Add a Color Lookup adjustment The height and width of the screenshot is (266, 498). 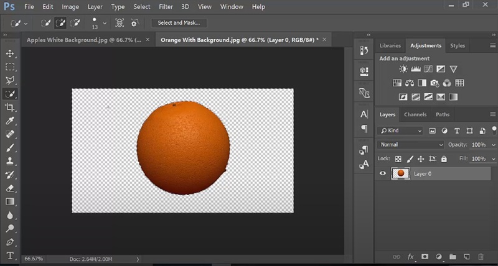pos(459,83)
